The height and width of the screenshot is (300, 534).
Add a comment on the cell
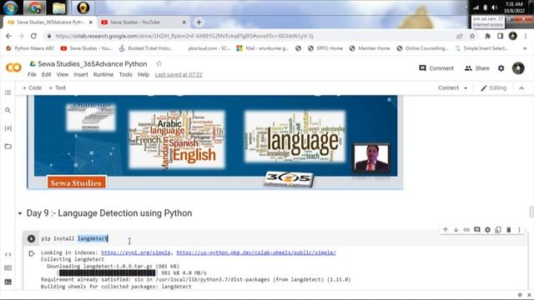(477, 230)
